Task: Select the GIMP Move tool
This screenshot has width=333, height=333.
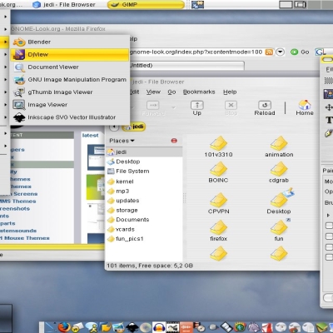Action: [x=329, y=107]
